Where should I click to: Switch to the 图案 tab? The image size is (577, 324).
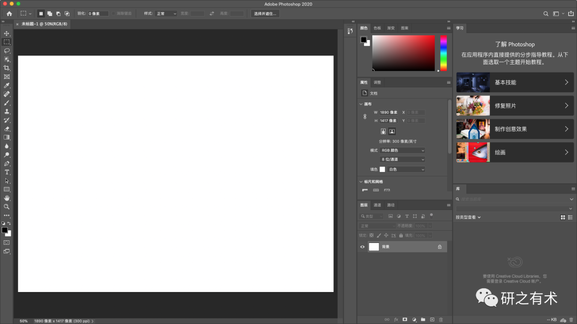pyautogui.click(x=404, y=28)
